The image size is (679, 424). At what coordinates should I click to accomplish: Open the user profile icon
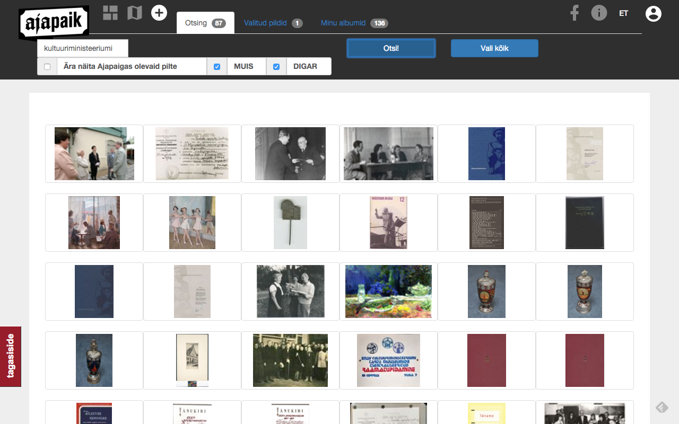654,14
